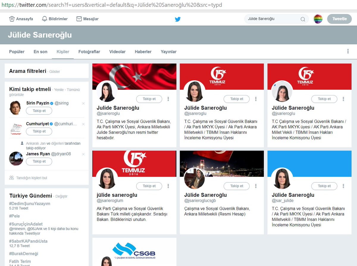Click the Jülide Sarıeroğlu search field

click(x=272, y=19)
